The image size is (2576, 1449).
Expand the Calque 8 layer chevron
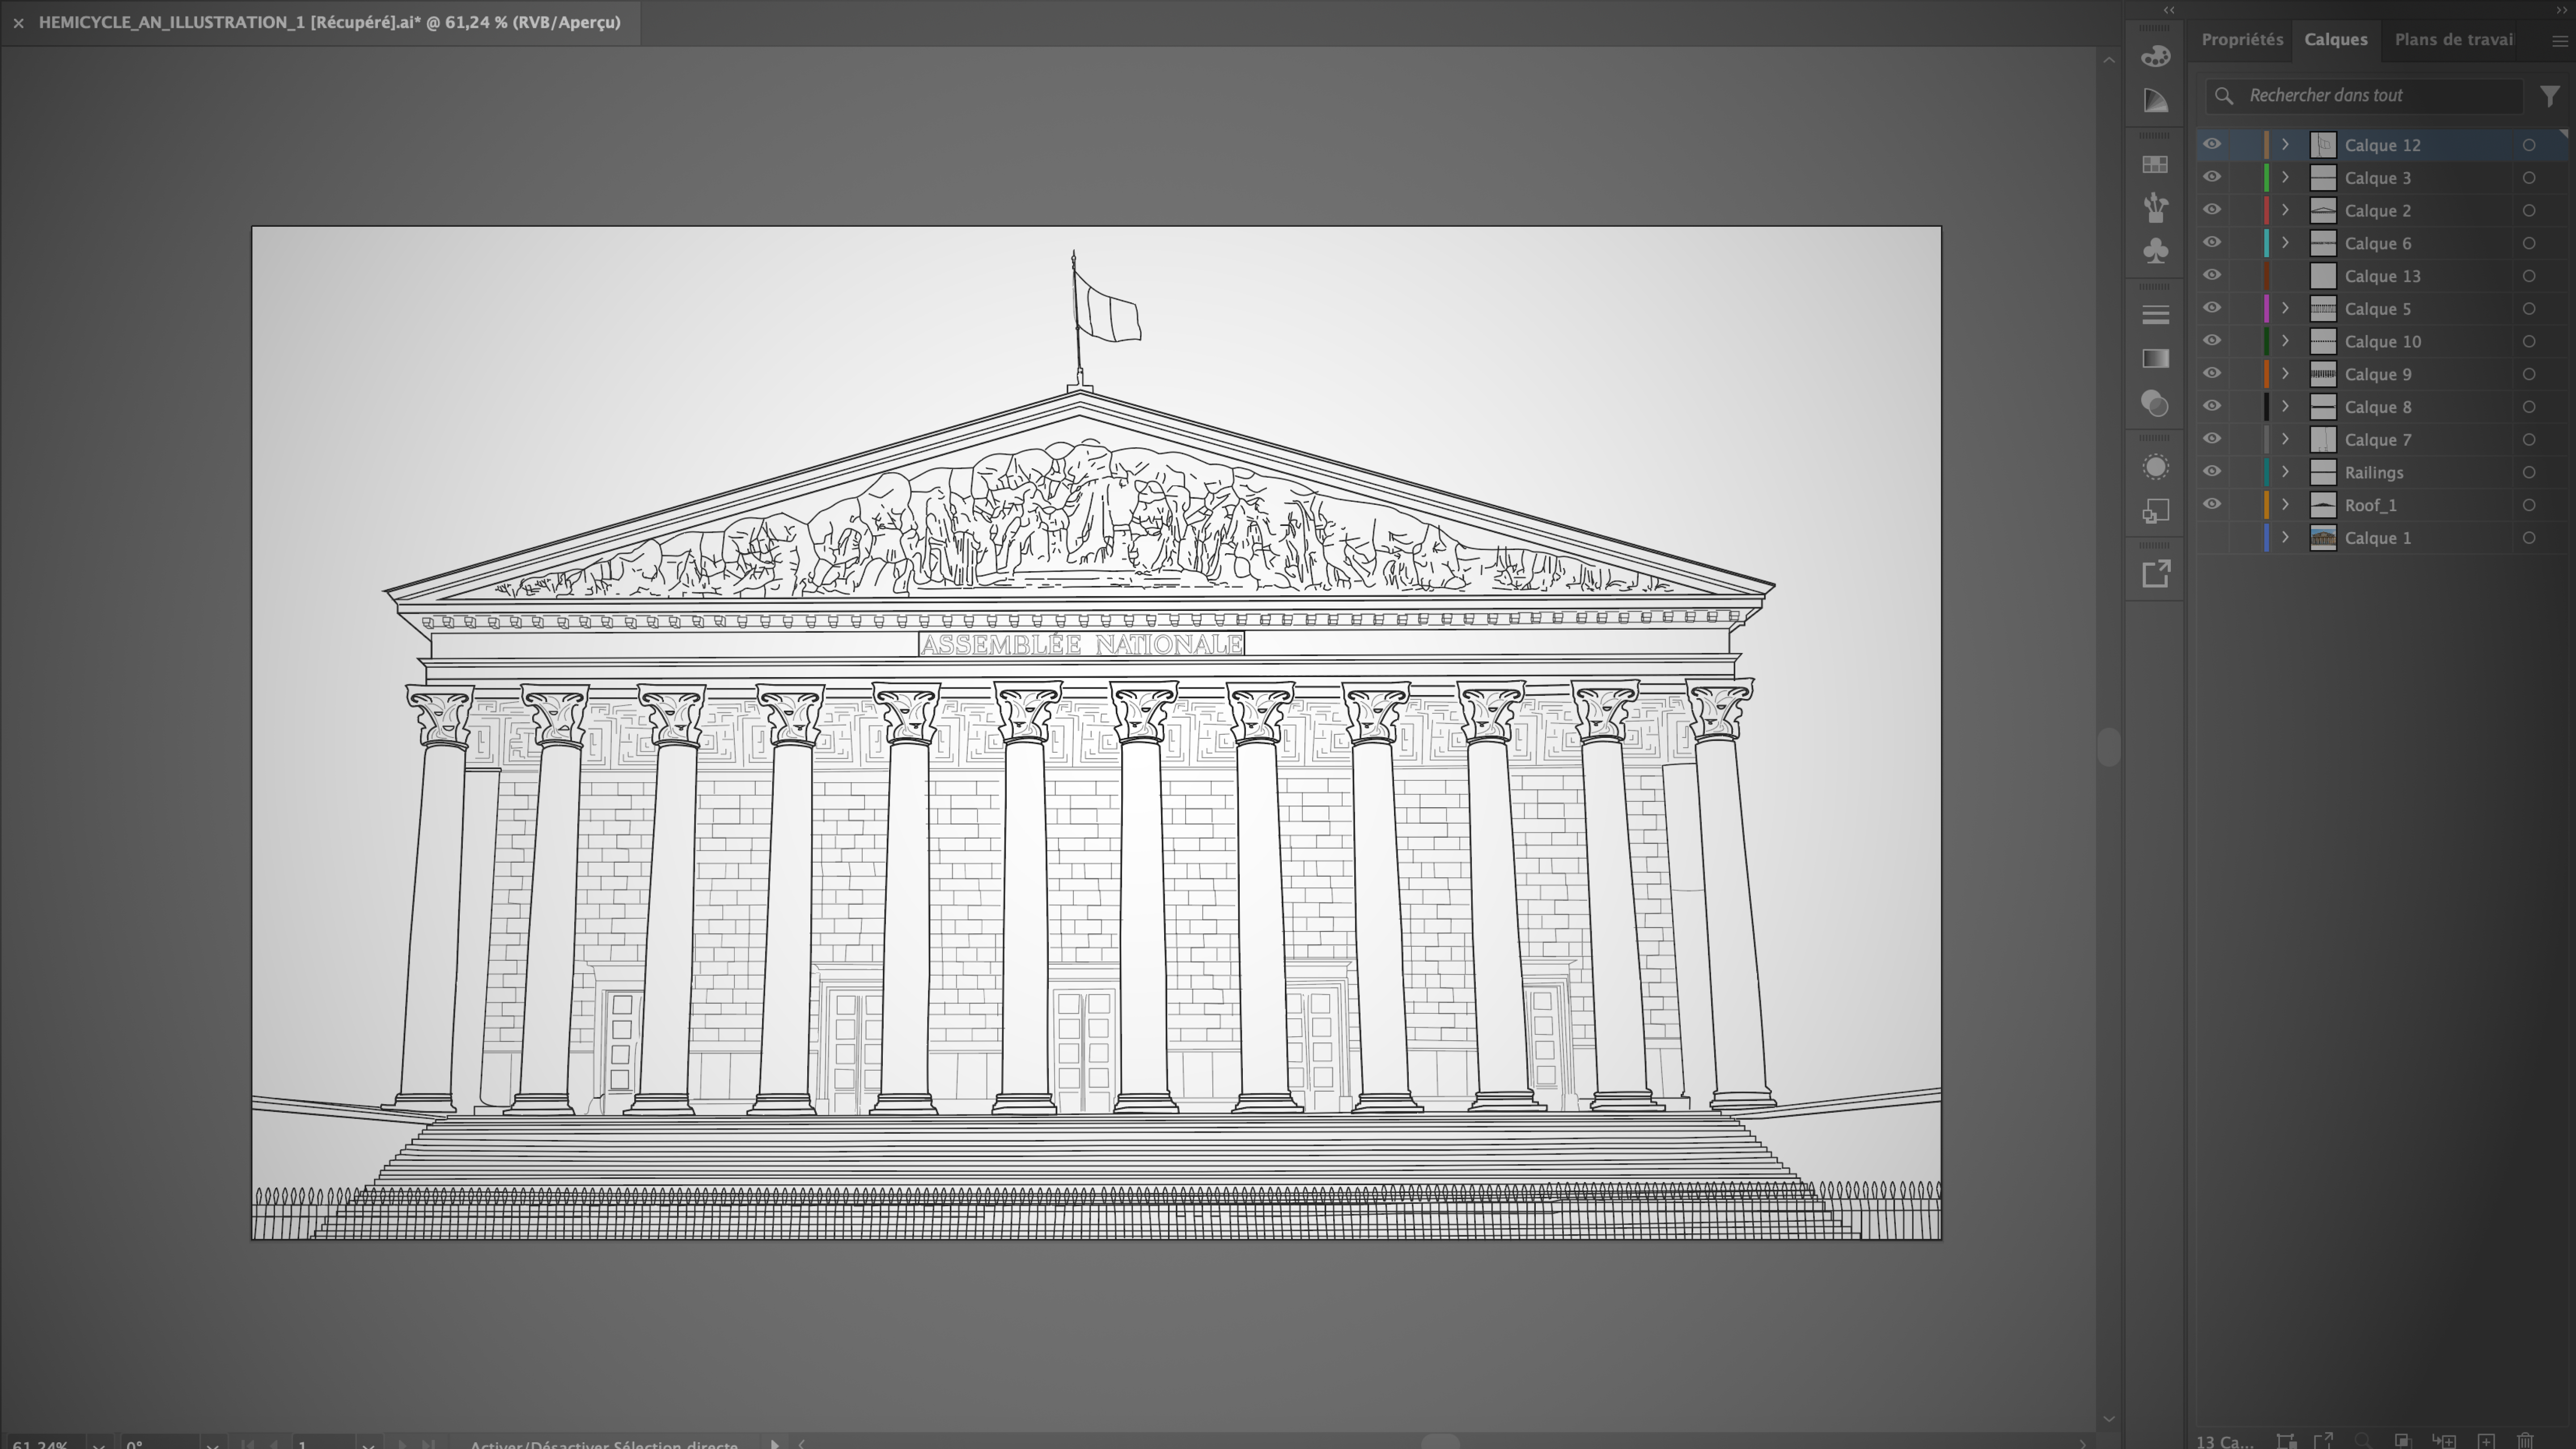pos(2284,407)
